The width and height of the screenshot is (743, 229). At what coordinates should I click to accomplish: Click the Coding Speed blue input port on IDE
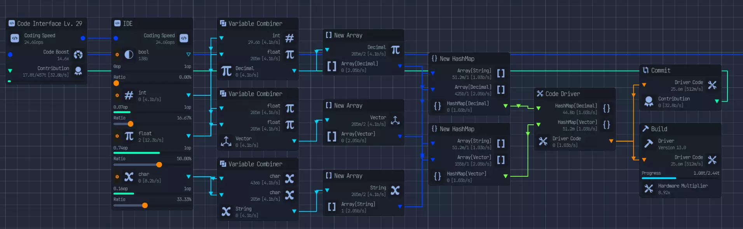pos(116,38)
